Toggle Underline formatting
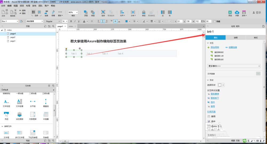Image resolution: width=267 pixels, height=144 pixels. coord(79,21)
